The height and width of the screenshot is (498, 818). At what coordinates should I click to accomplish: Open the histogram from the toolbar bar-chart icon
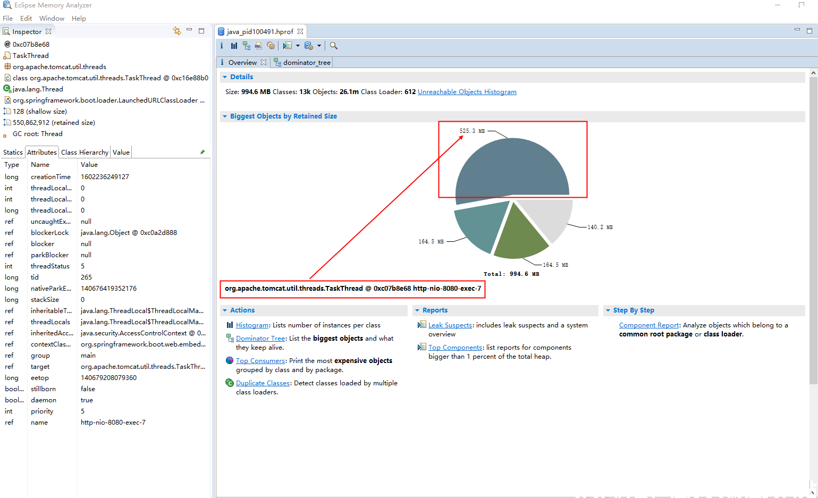tap(234, 46)
